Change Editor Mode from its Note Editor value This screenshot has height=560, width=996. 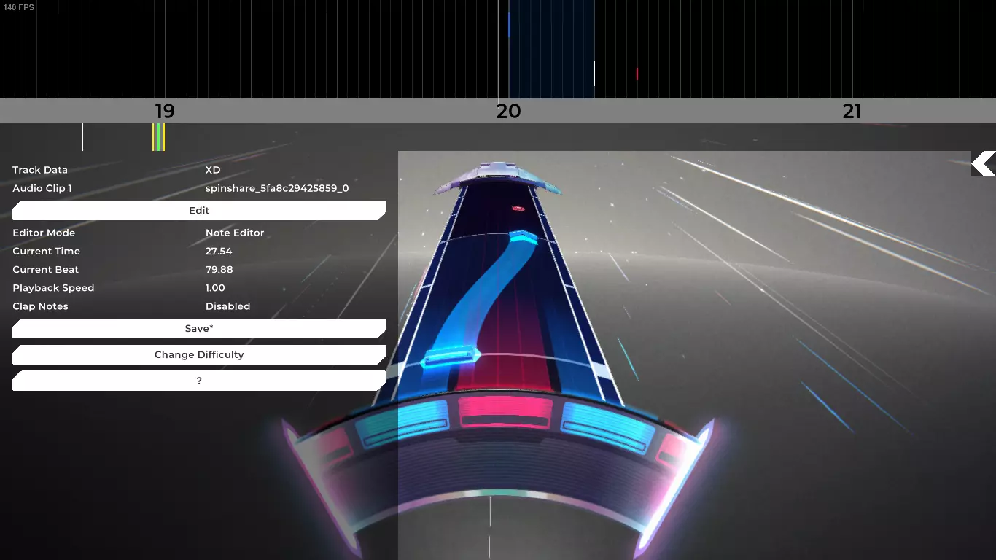235,233
